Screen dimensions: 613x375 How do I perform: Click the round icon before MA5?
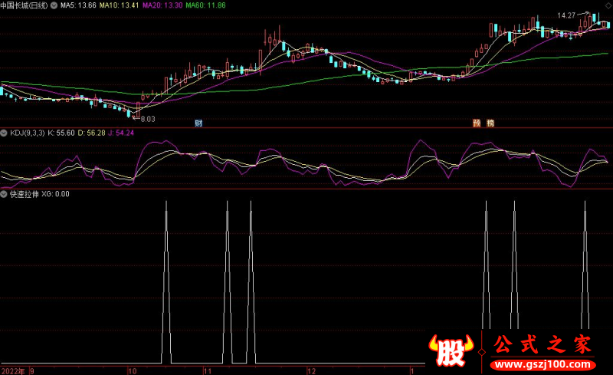point(53,5)
